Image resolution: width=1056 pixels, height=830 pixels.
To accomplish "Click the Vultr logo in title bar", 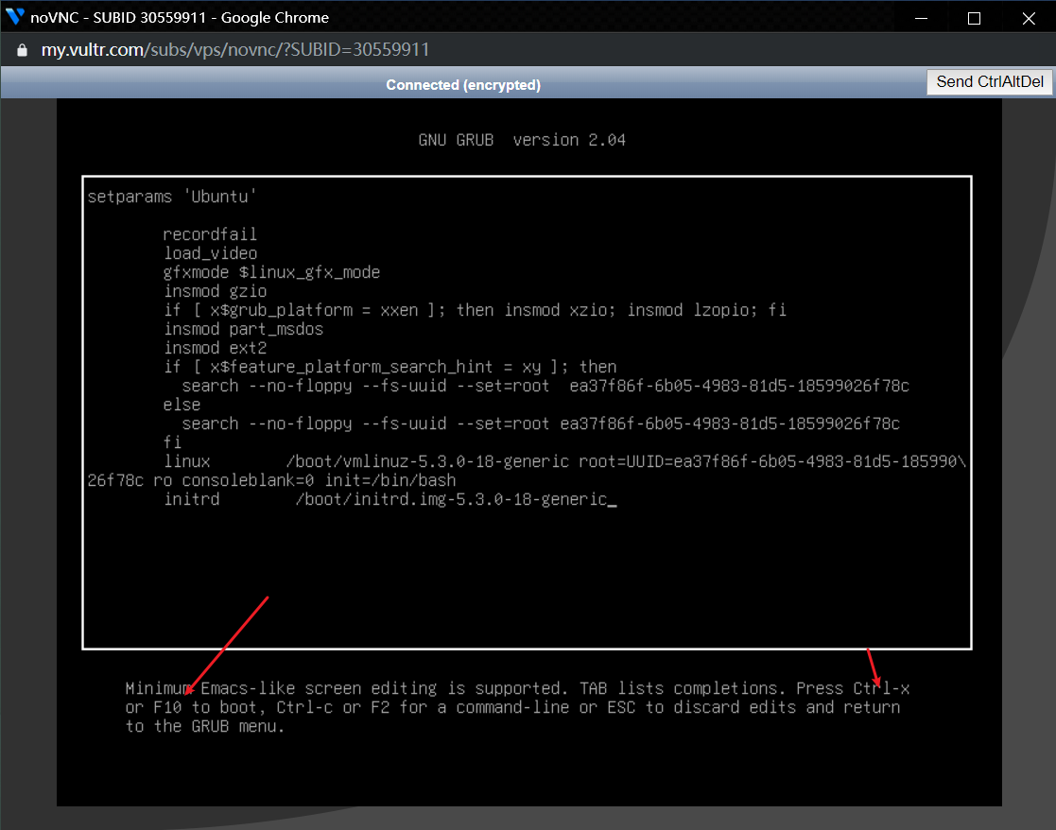I will click(15, 17).
